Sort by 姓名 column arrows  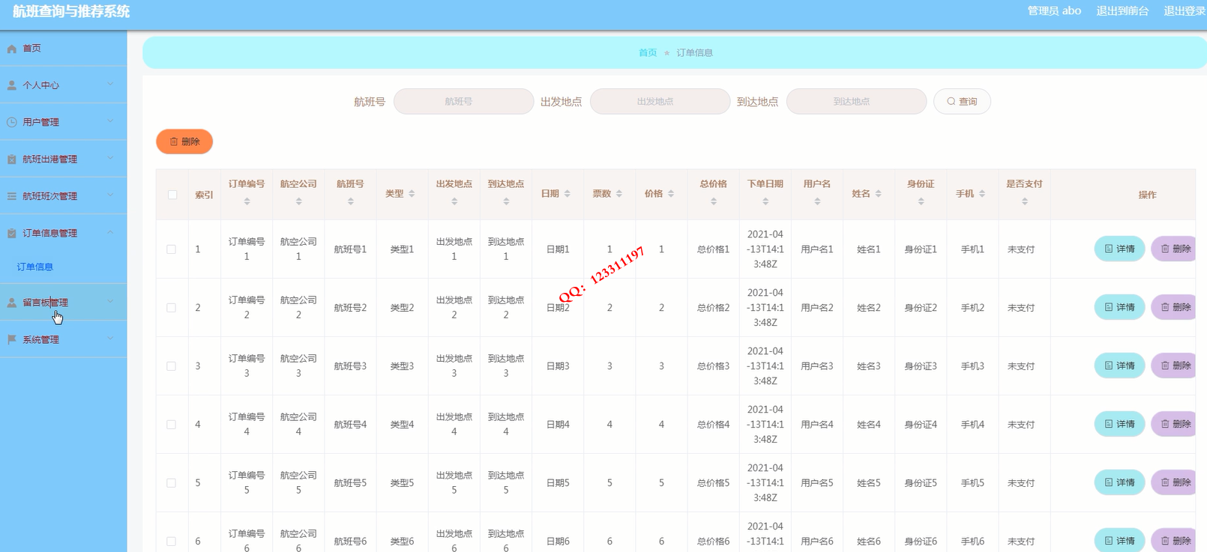pyautogui.click(x=879, y=194)
